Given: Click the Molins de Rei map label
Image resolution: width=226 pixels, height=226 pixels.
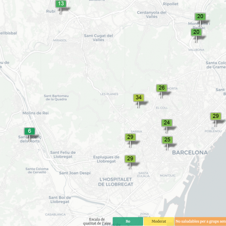Looking at the screenshot, I should point(36,113).
